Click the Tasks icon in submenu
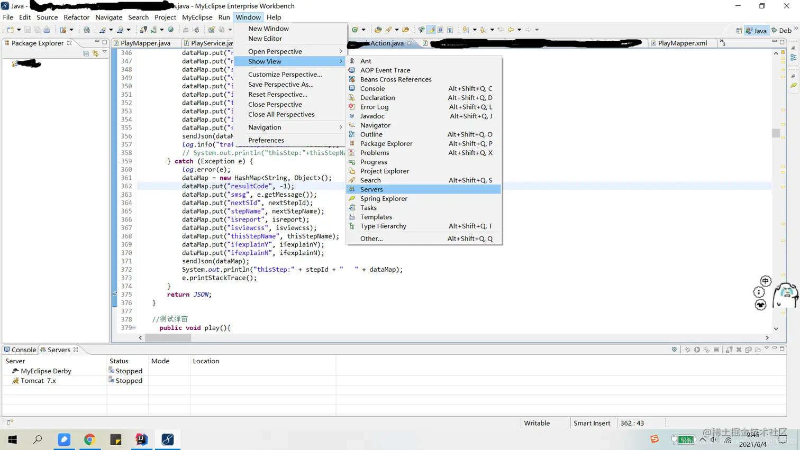Screen dimensions: 800x450 tap(352, 207)
